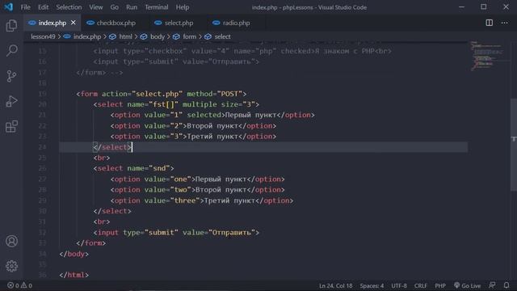The height and width of the screenshot is (291, 517).
Task: Click the closing </body> tag
Action: tap(74, 254)
